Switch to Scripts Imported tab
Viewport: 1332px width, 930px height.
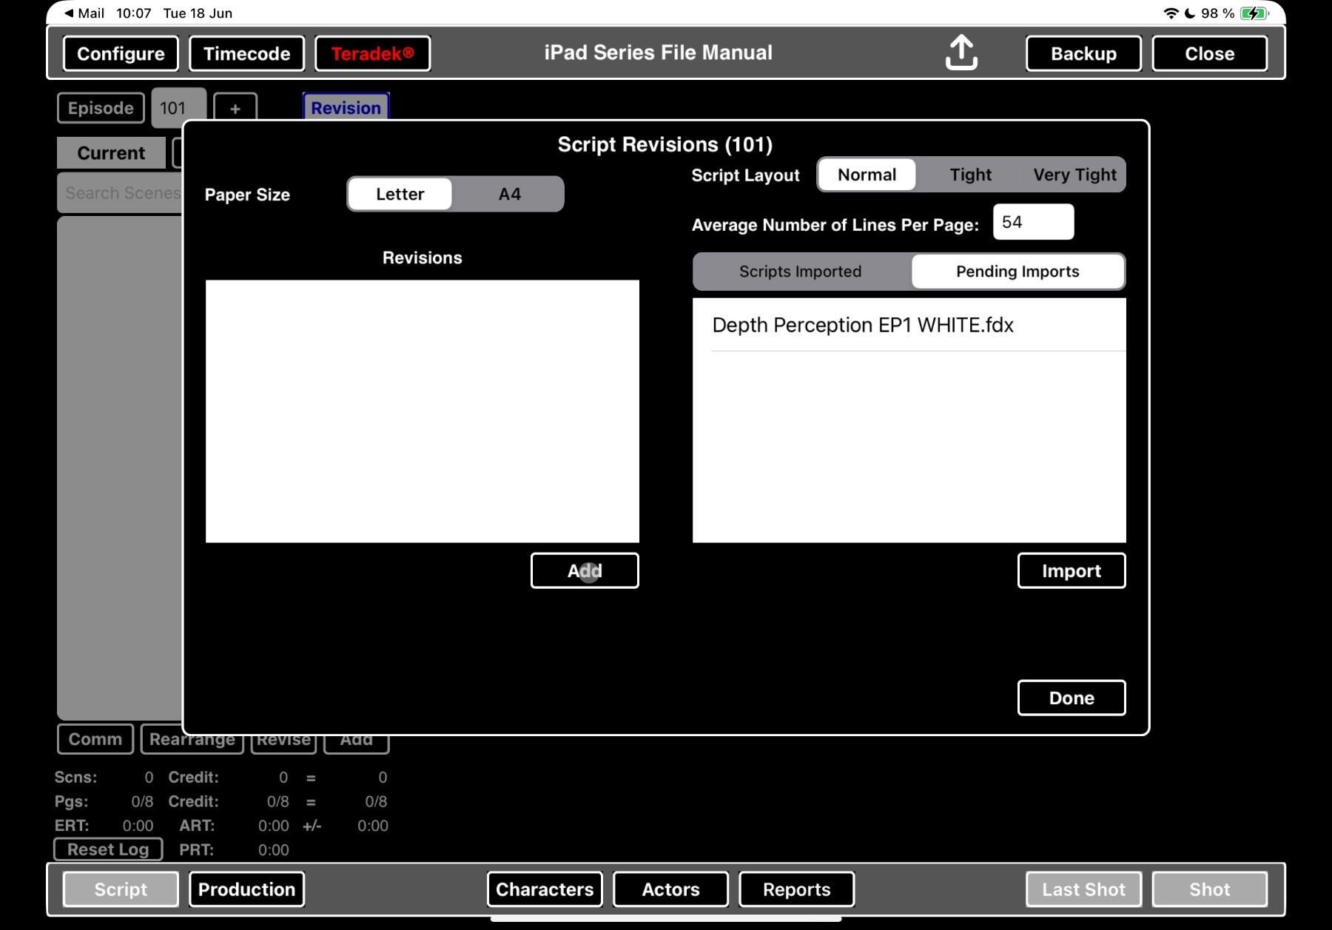coord(801,272)
